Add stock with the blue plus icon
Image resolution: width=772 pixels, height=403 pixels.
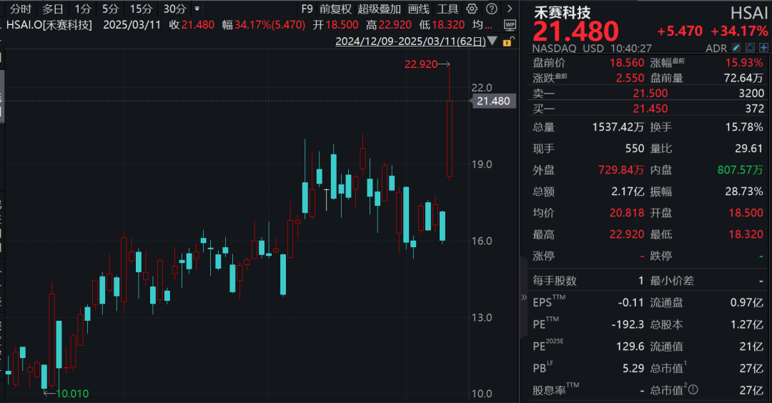[x=763, y=48]
